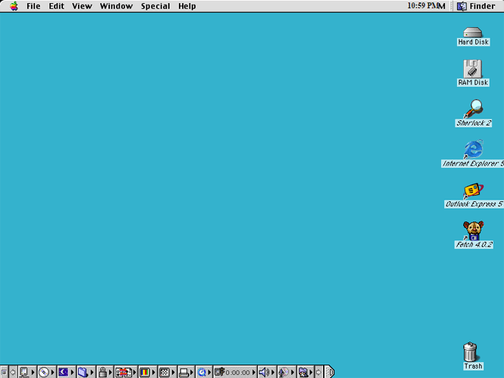Expand the arrow beside the 0:00:00 timer

[254, 372]
